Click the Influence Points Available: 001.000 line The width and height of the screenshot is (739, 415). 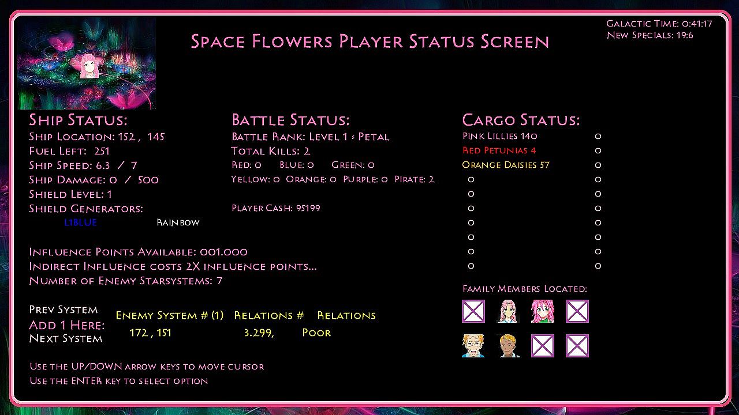tap(139, 252)
